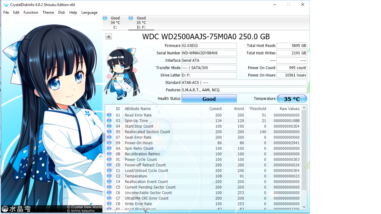The height and width of the screenshot is (214, 381).
Task: Click the ID column header
Action: coord(118,109)
